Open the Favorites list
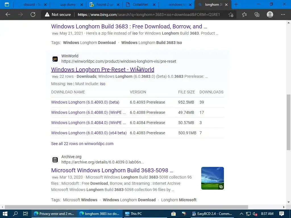 click(244, 14)
